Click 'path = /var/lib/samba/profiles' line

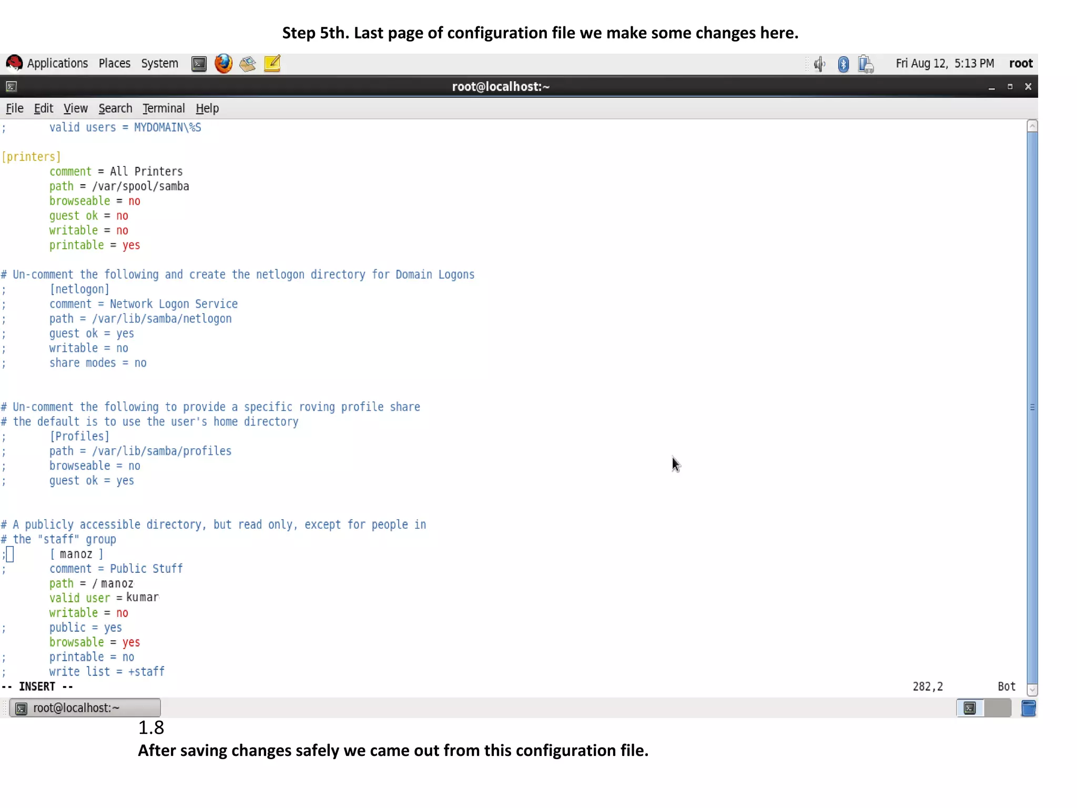coord(140,451)
